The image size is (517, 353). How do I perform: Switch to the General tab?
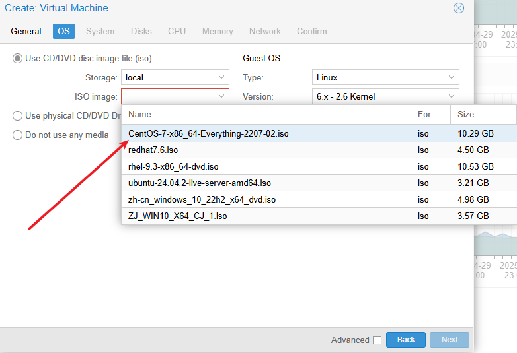[x=26, y=31]
